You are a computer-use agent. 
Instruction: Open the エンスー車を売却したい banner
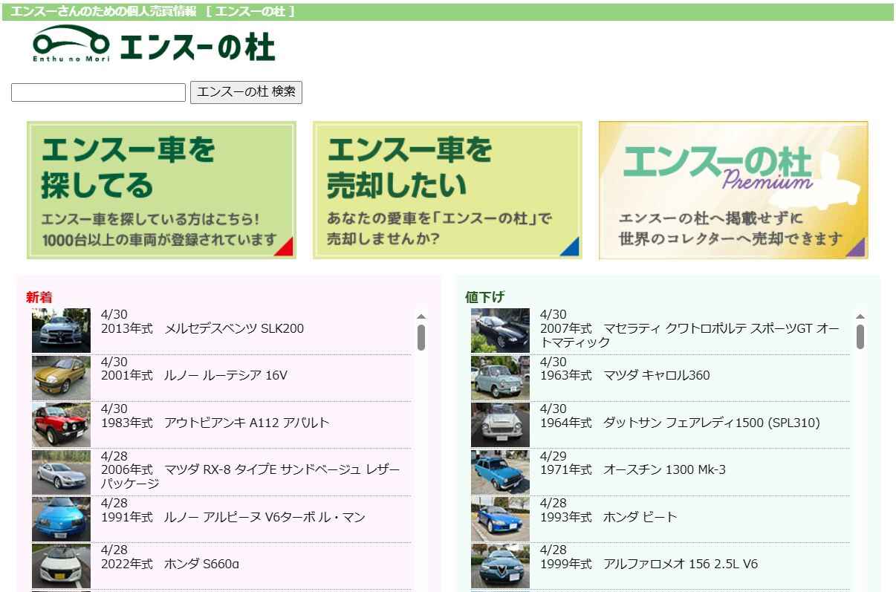tap(447, 190)
